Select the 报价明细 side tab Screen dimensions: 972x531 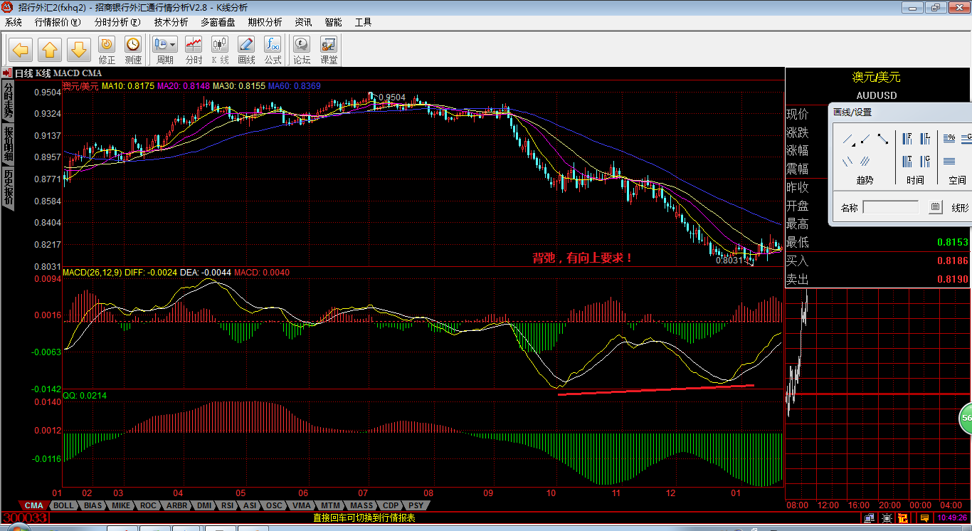click(9, 144)
